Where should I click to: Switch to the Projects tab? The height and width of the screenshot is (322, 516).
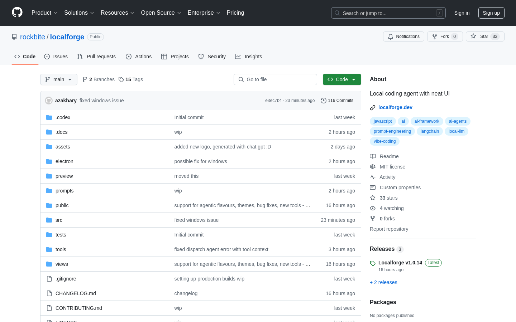pyautogui.click(x=175, y=57)
